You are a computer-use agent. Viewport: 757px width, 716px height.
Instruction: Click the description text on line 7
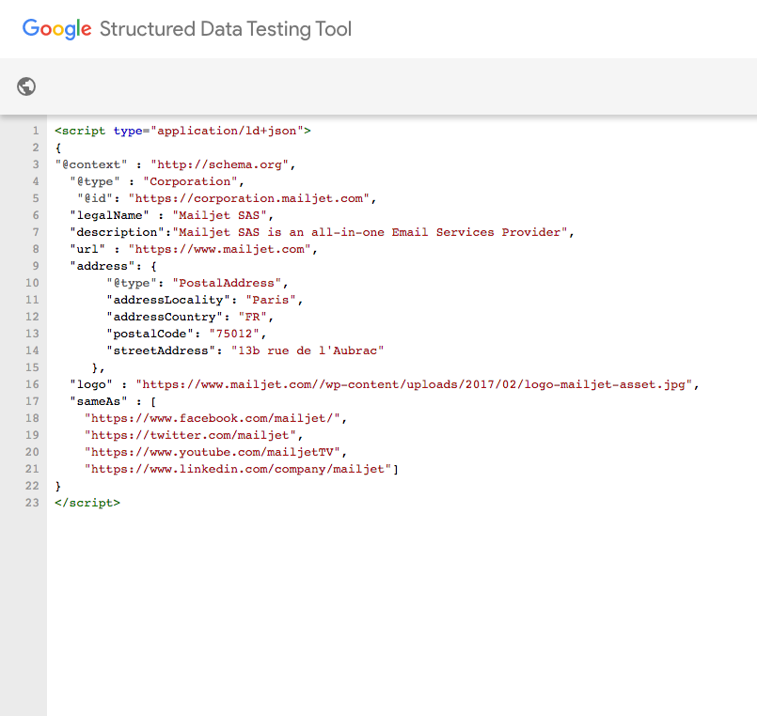[x=370, y=232]
